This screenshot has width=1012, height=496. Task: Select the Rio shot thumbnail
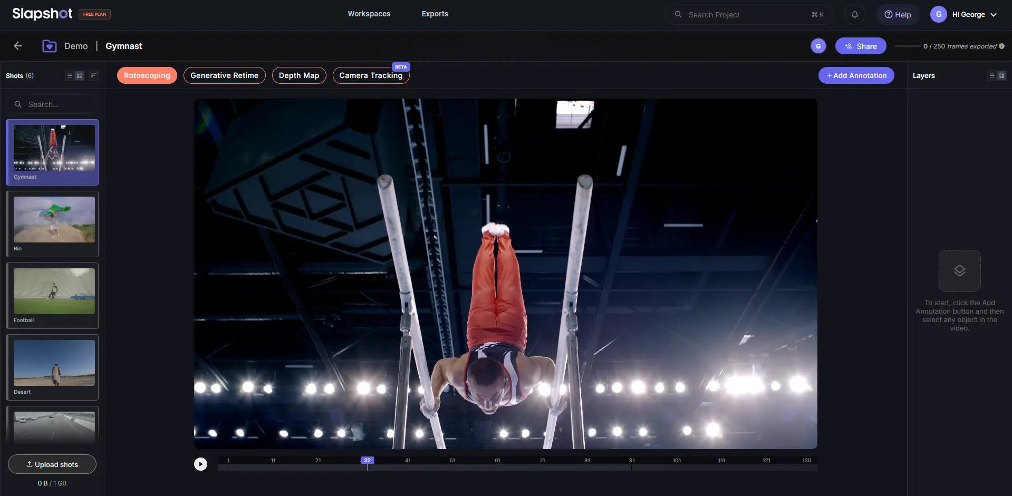pos(54,220)
